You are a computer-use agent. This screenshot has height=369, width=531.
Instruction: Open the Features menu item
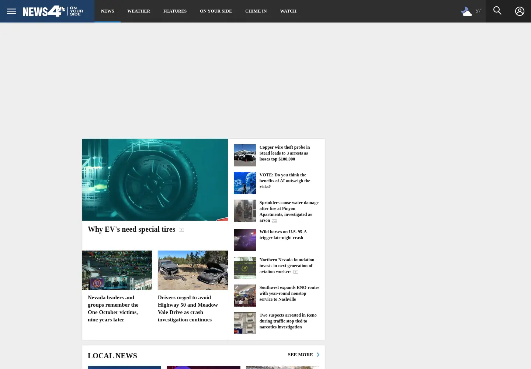click(x=175, y=11)
